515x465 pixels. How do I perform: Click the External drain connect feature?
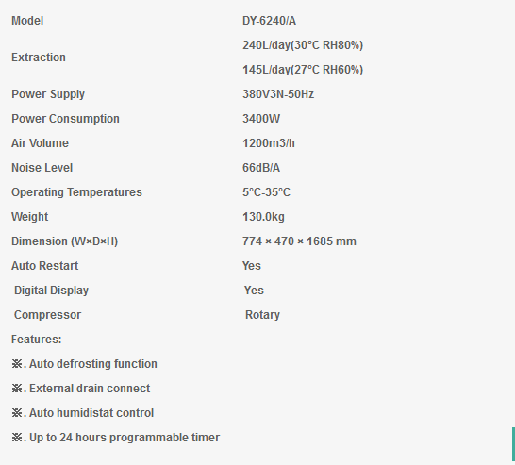click(80, 389)
